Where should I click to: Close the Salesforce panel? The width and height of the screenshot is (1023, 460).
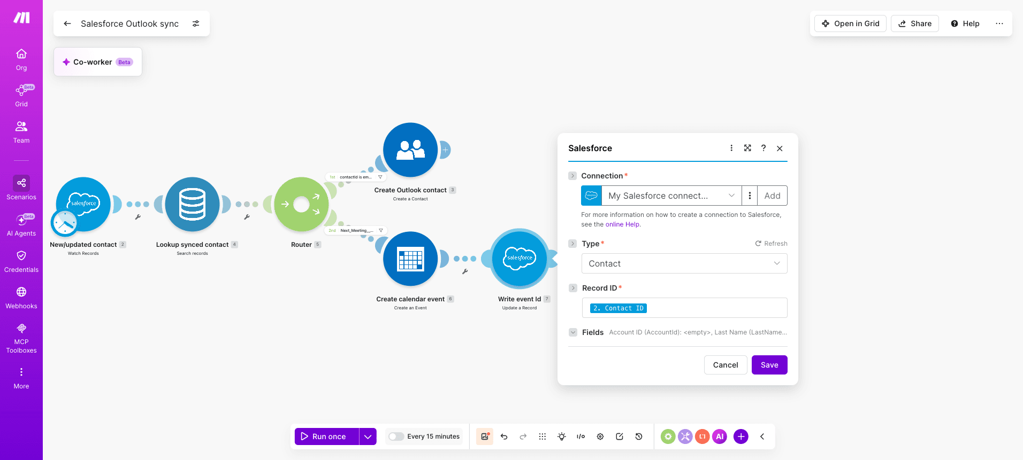pyautogui.click(x=780, y=149)
